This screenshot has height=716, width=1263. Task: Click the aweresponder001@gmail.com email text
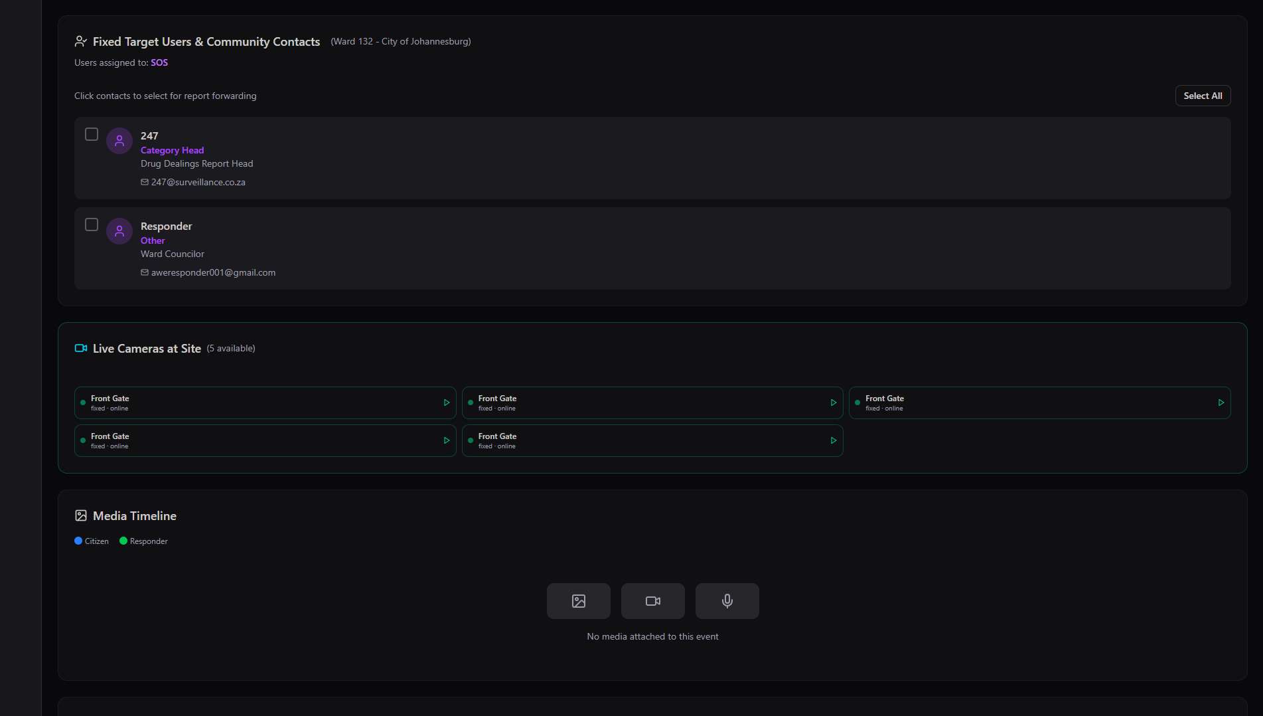(213, 272)
